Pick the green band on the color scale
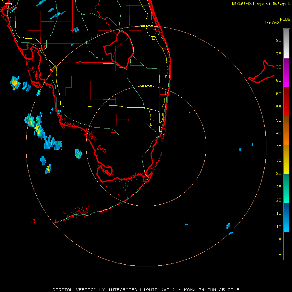This screenshot has width=292, height=292. [x=286, y=189]
